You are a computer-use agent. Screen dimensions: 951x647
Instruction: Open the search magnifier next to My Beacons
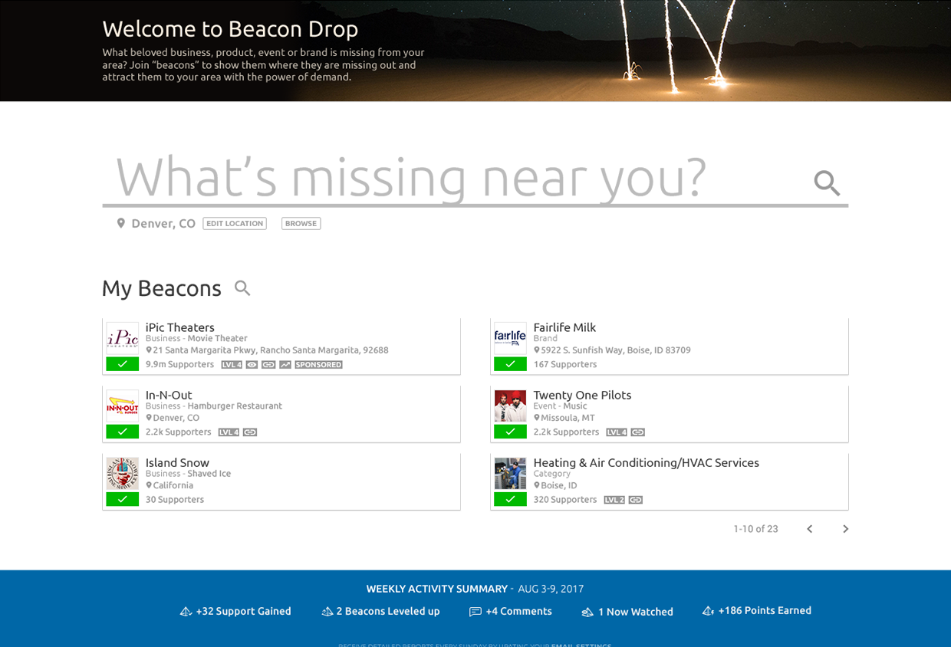click(x=242, y=287)
